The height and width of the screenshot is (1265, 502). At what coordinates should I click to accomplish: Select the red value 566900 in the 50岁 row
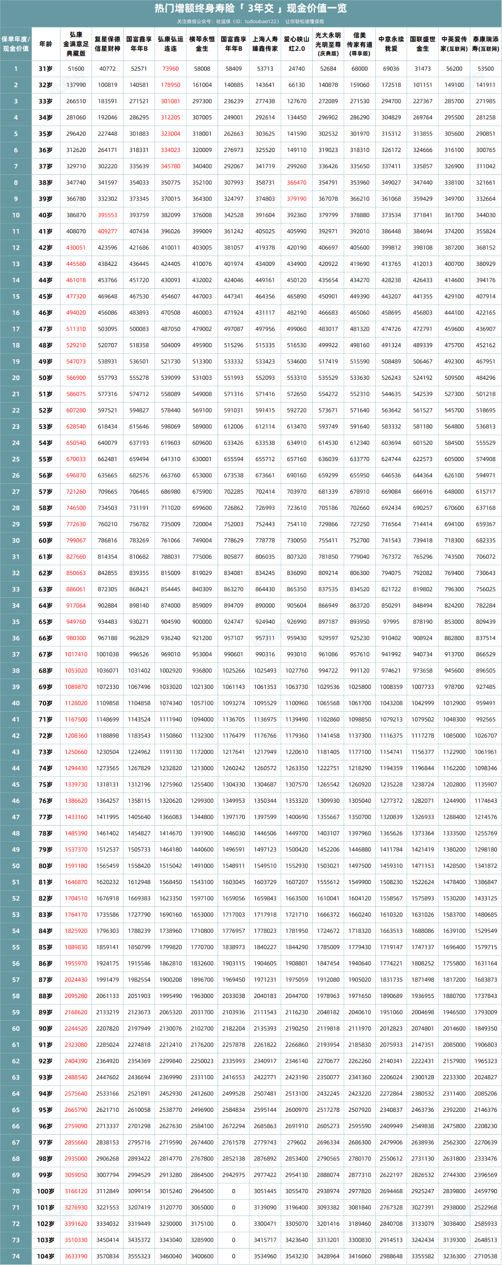(x=76, y=378)
